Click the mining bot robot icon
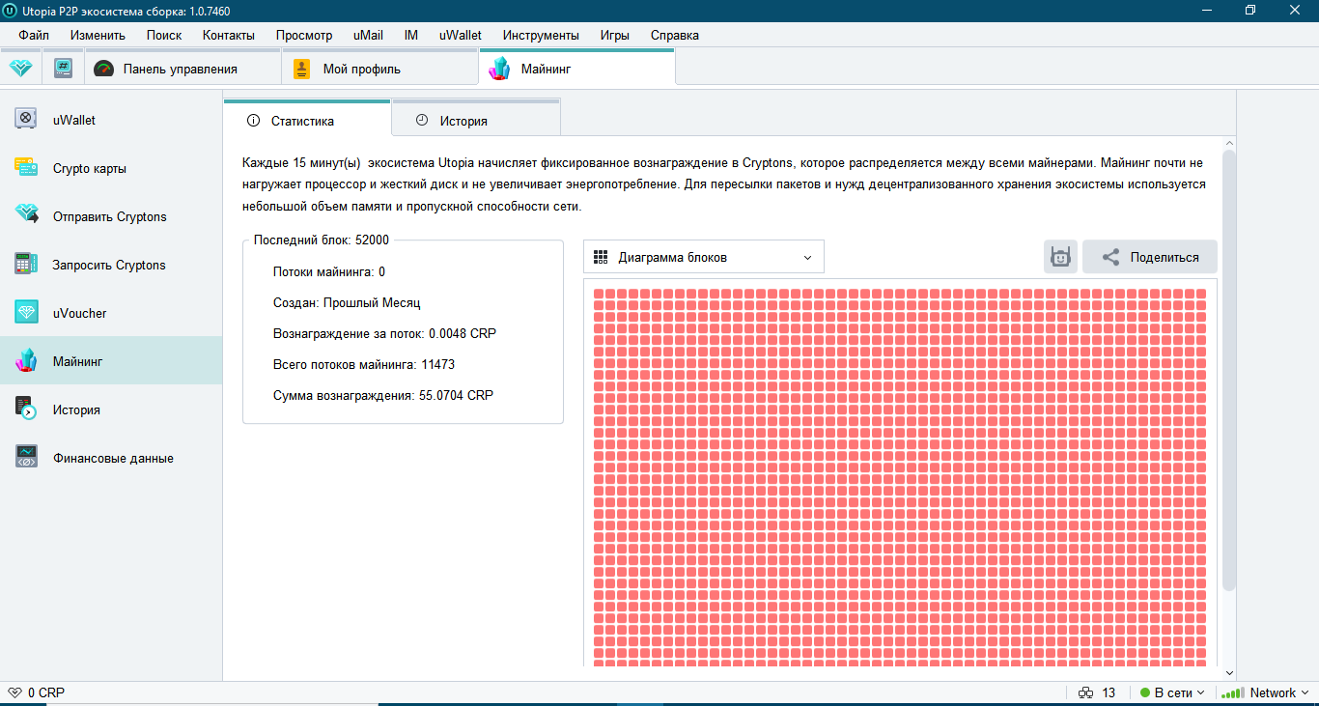 (x=1061, y=257)
